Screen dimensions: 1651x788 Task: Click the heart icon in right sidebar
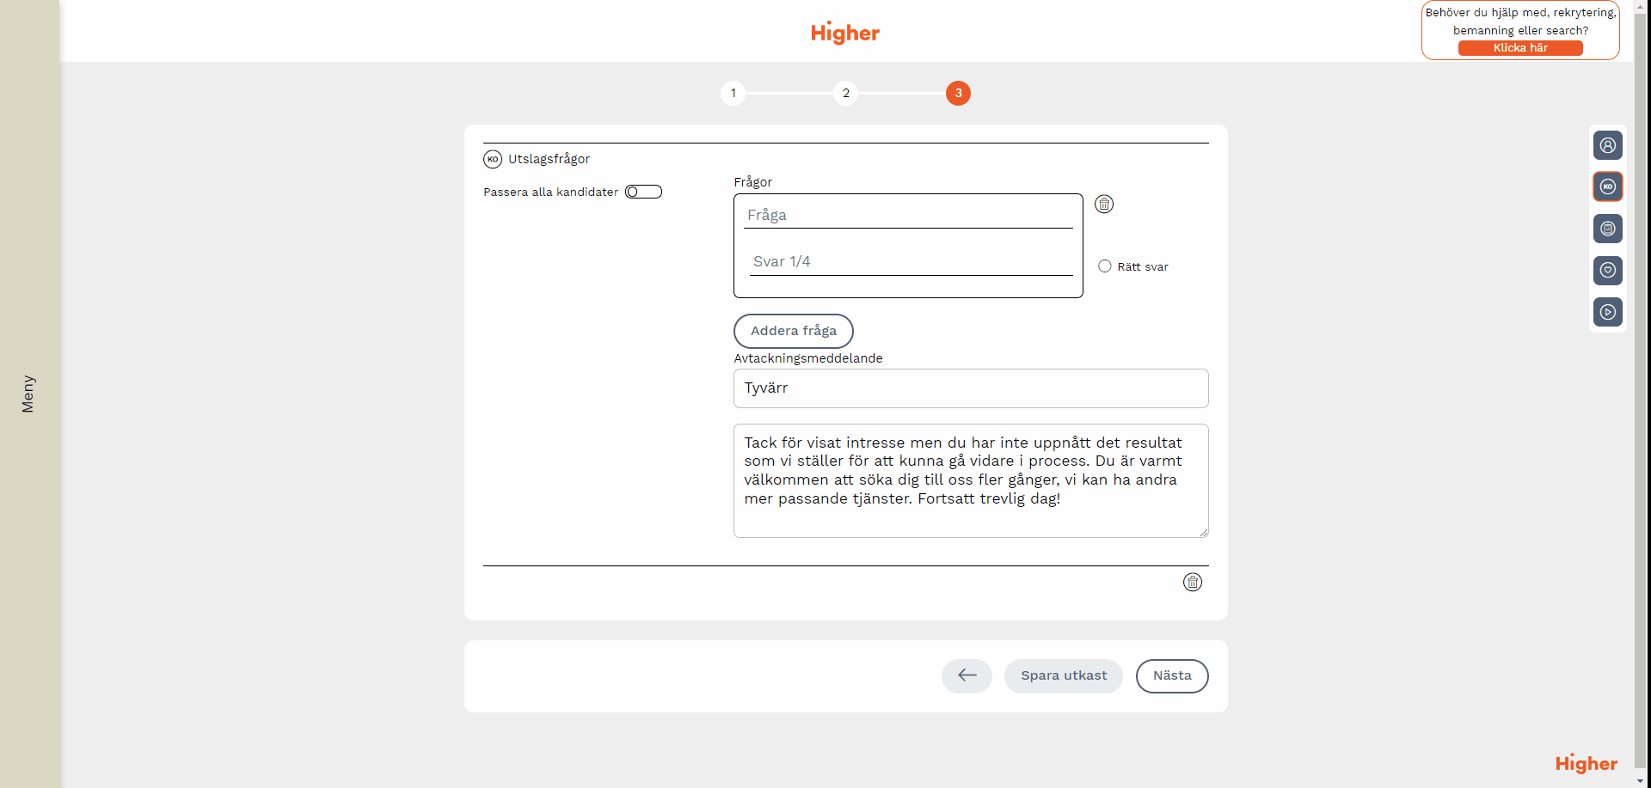pos(1607,270)
